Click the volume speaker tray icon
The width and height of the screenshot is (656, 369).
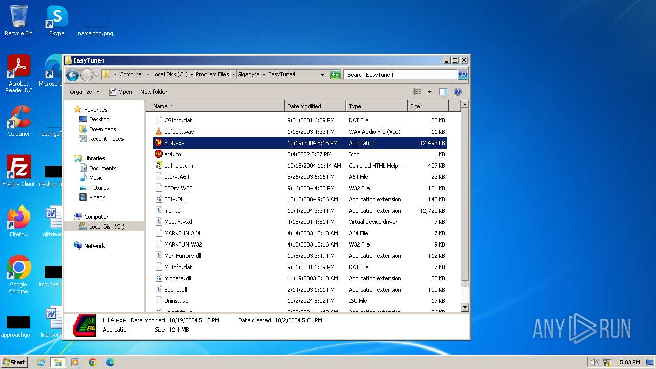click(594, 362)
